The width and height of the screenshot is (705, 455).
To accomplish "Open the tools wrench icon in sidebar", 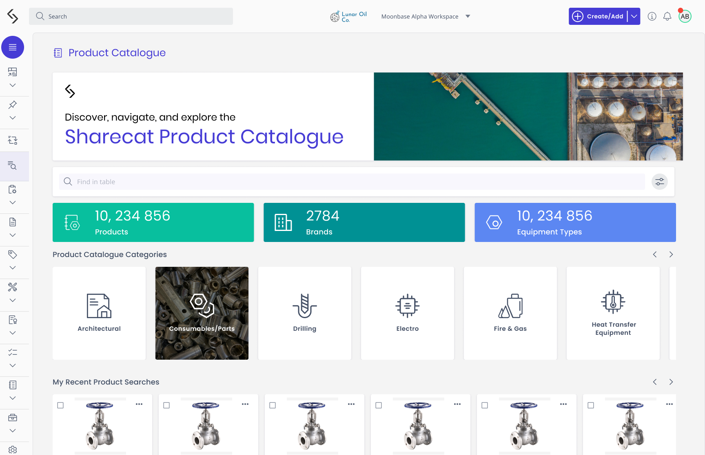I will [13, 287].
